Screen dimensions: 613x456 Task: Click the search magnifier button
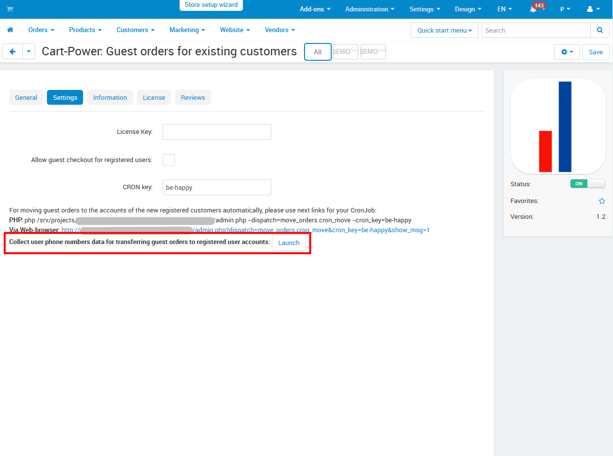[600, 30]
